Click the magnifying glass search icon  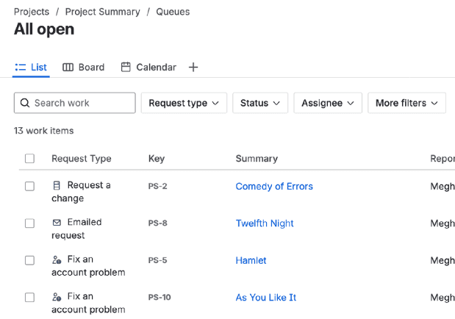(x=25, y=103)
